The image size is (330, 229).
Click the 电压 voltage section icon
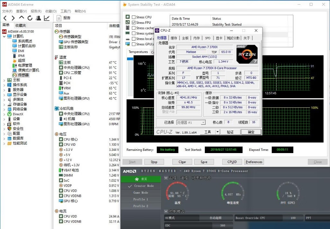[x=56, y=134]
